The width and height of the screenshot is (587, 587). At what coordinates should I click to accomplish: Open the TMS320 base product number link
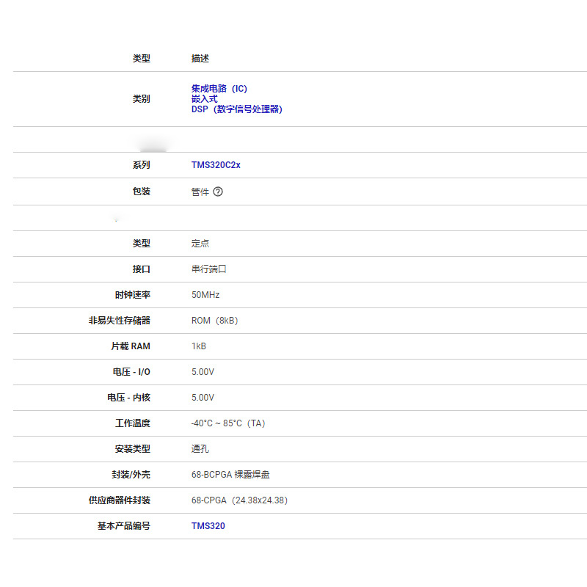208,526
